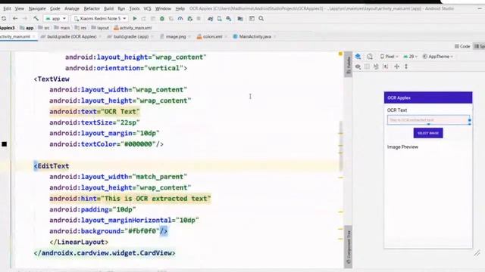The width and height of the screenshot is (485, 272).
Task: Click the Back navigation arrow
Action: click(x=15, y=18)
